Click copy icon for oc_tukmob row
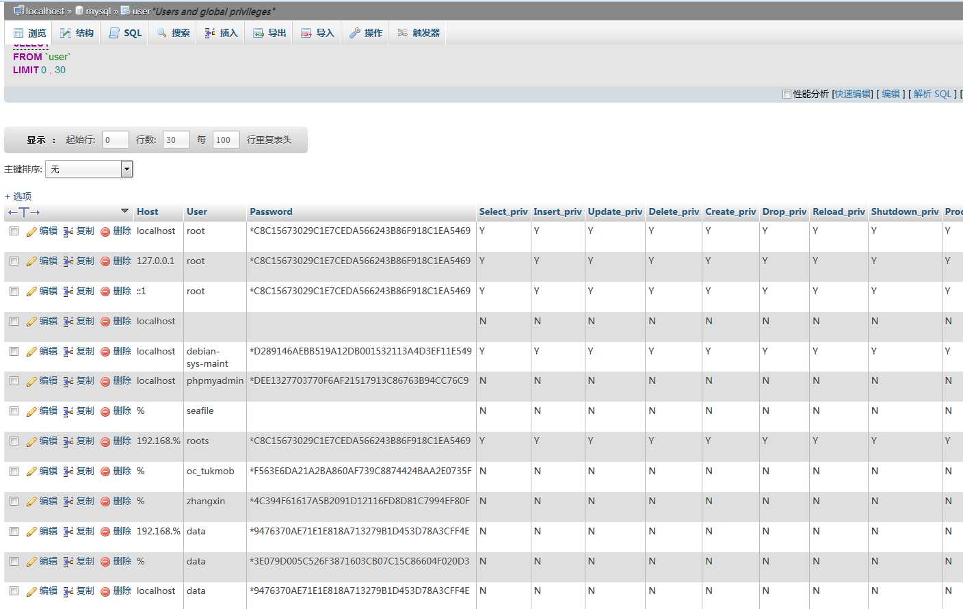Viewport: 963px width, 609px height. 68,471
